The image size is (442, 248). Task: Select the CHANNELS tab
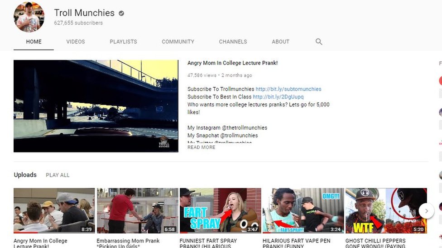tap(233, 42)
